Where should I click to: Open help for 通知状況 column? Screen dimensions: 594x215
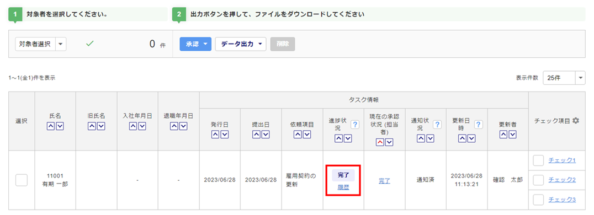click(x=437, y=125)
